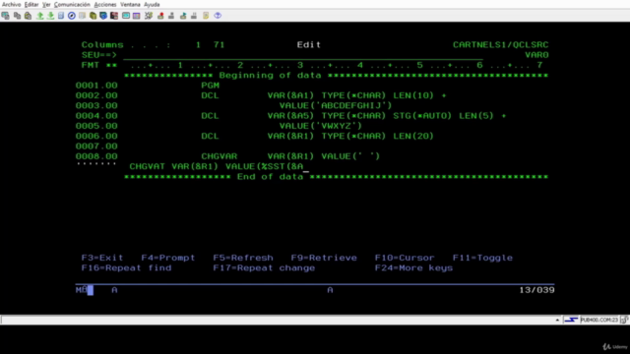Click the dark red keypad toolbar icon
Screen dimensions: 630x354
click(114, 16)
